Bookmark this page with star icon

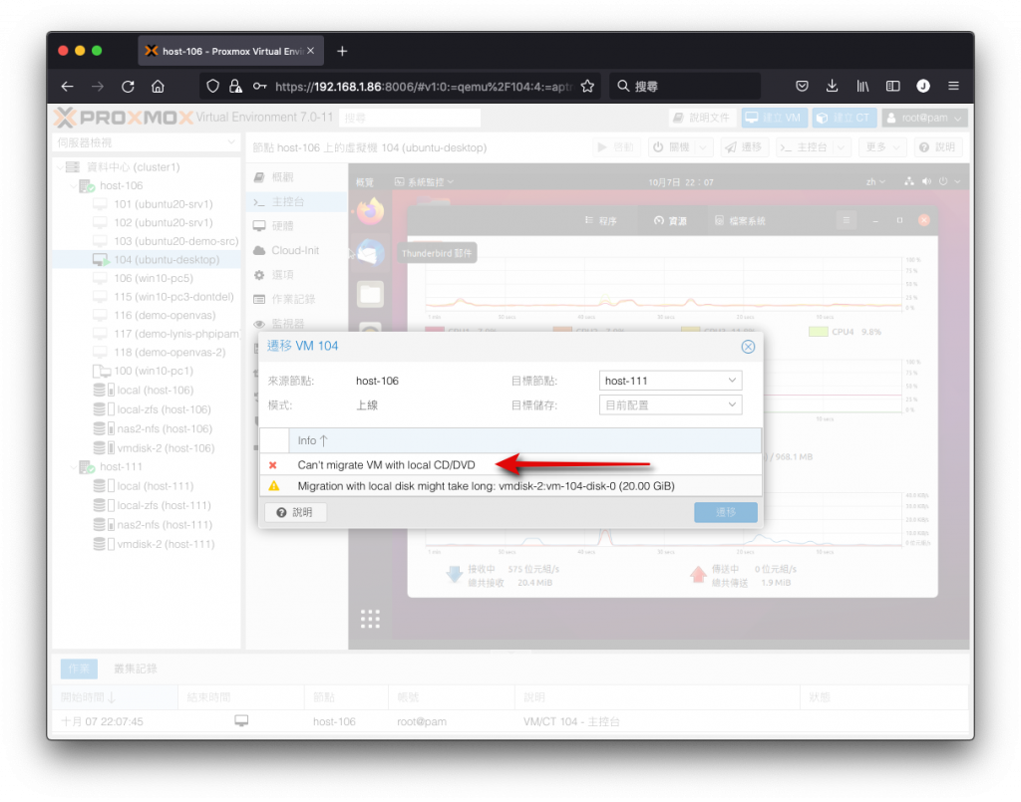pyautogui.click(x=587, y=86)
